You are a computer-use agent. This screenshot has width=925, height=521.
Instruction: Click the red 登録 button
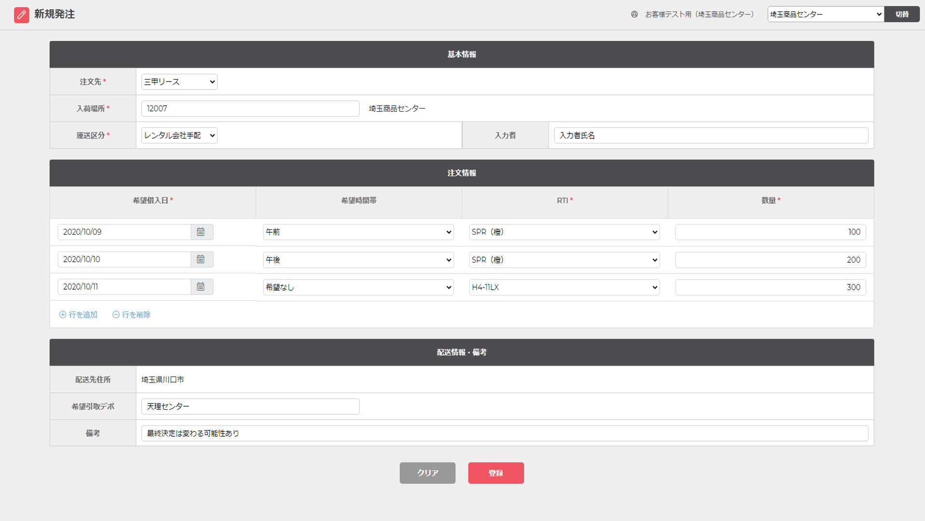(x=496, y=473)
